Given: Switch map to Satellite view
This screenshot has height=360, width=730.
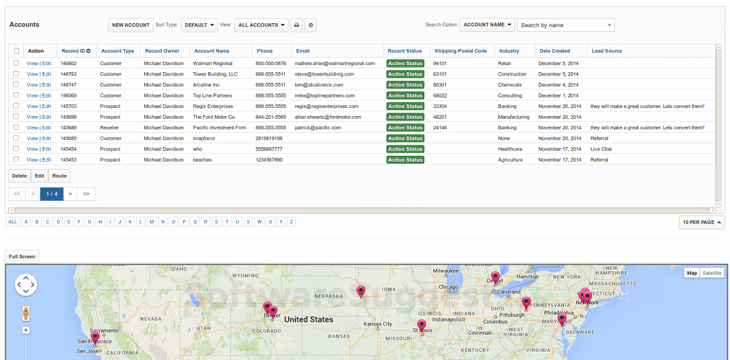Looking at the screenshot, I should (712, 273).
